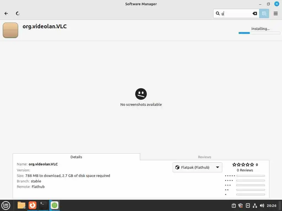Click the two-star rating bar
The width and height of the screenshot is (282, 211).
pyautogui.click(x=251, y=190)
